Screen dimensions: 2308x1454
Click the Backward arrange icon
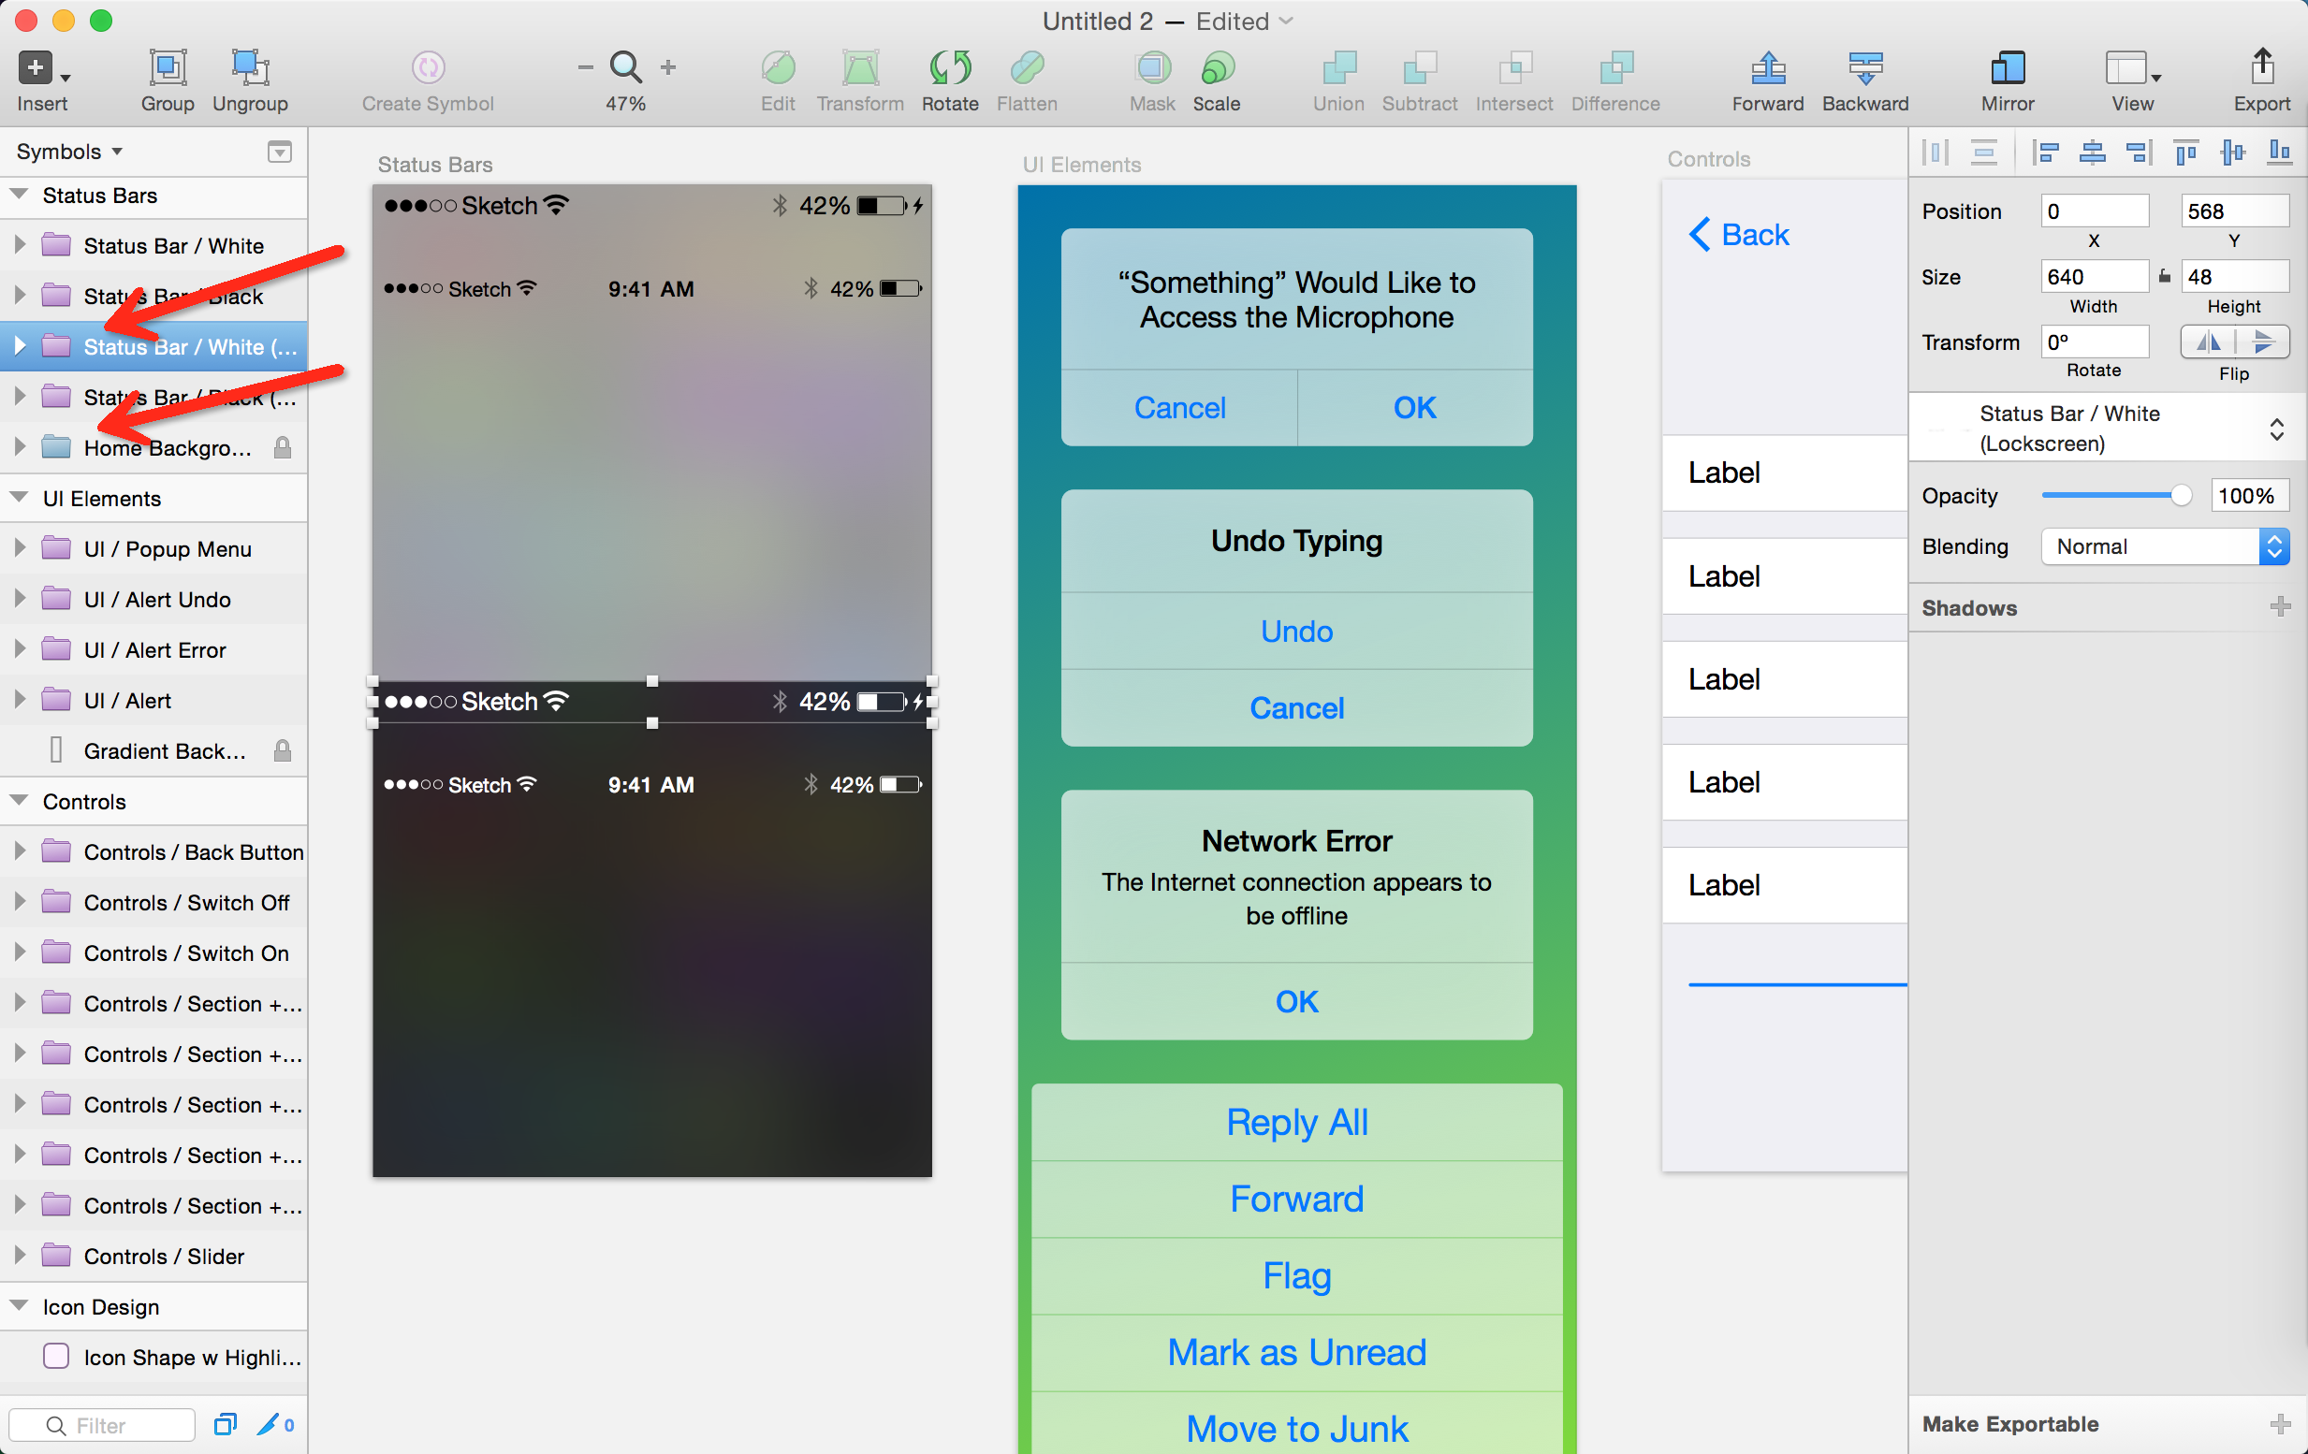[1864, 69]
